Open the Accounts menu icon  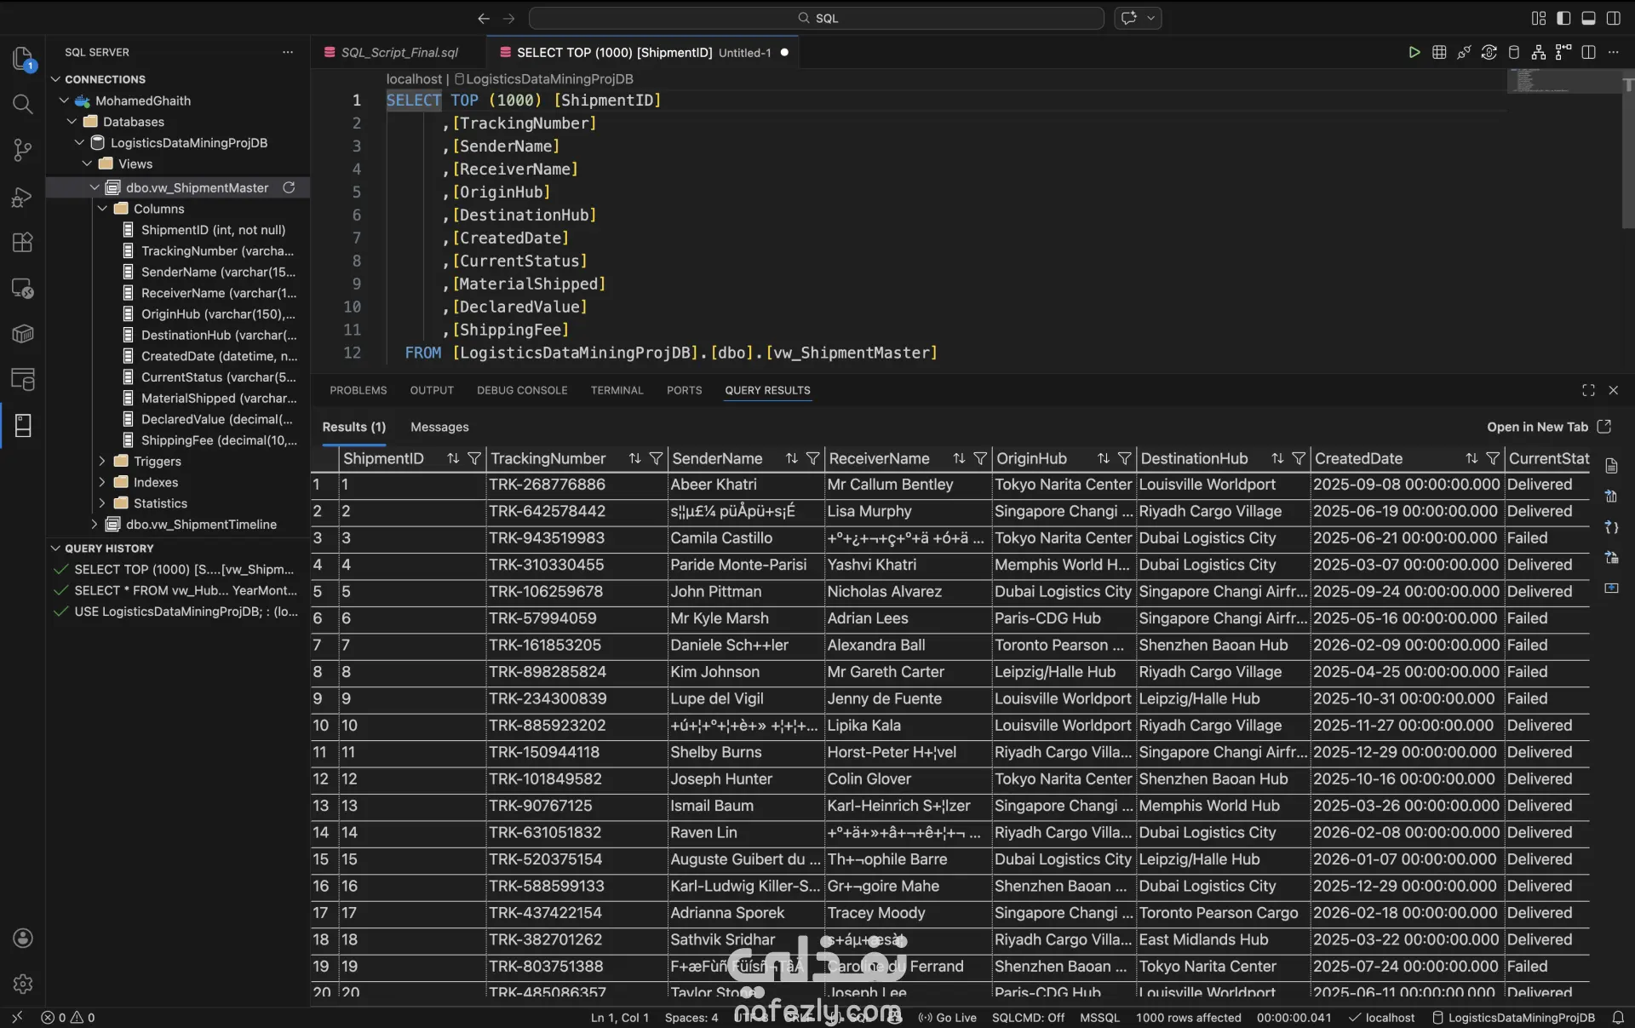(23, 938)
